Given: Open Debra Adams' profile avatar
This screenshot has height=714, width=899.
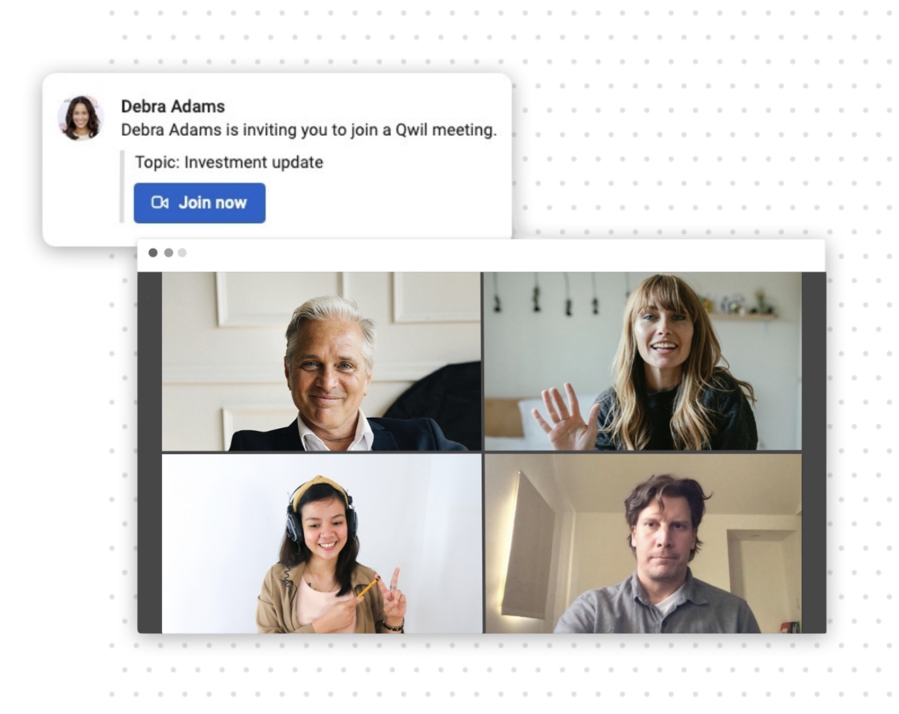Looking at the screenshot, I should (80, 118).
